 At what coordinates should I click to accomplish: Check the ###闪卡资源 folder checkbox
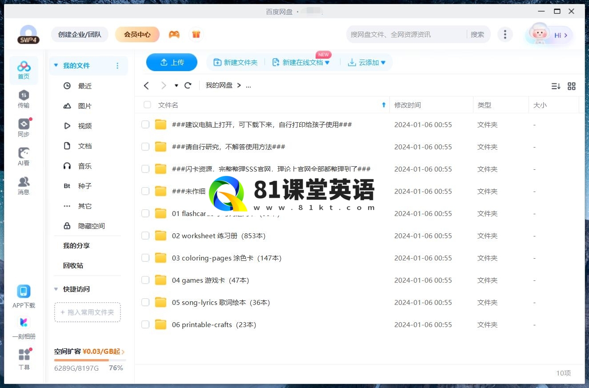click(145, 169)
